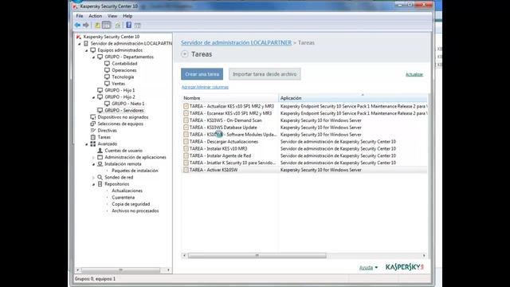Select the Tecnologia group
510x287 pixels.
(x=123, y=77)
